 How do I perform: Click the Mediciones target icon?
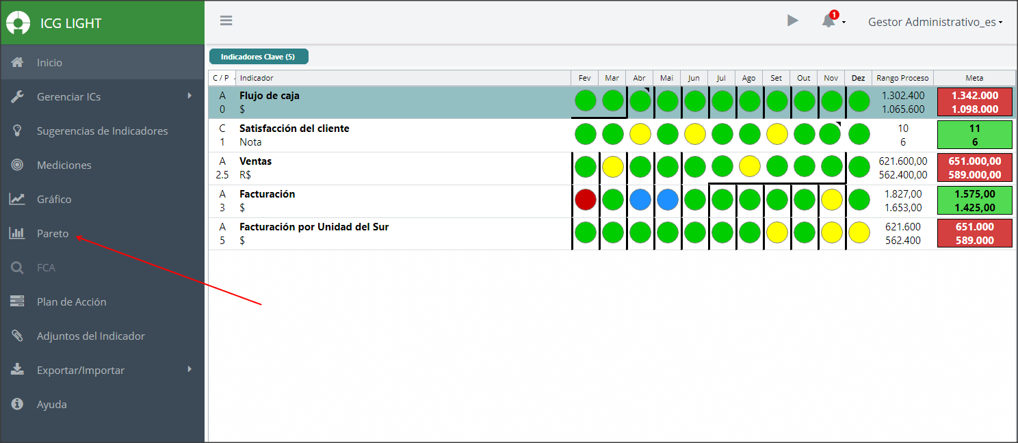(18, 165)
